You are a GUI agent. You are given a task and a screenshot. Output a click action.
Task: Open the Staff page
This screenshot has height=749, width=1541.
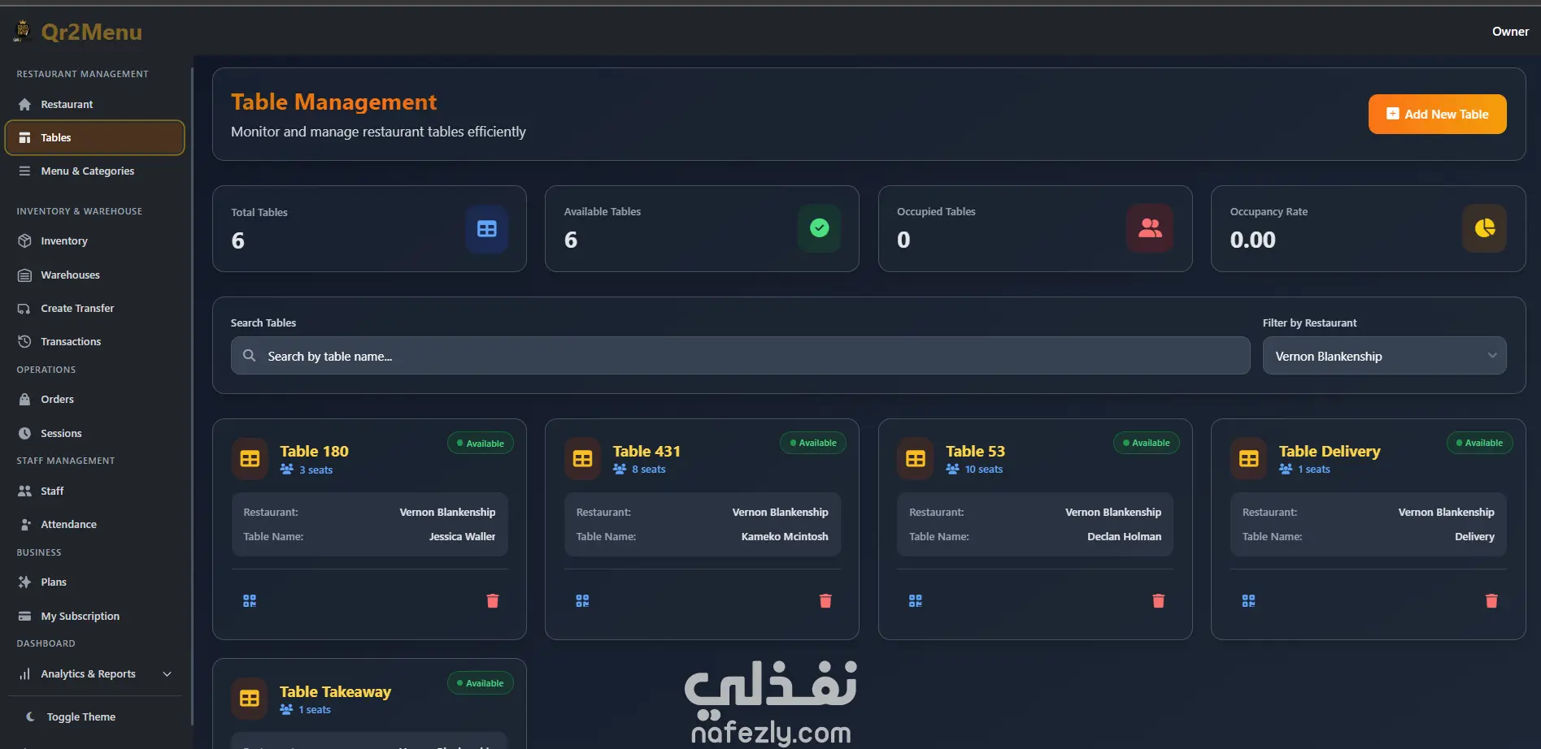point(94,491)
